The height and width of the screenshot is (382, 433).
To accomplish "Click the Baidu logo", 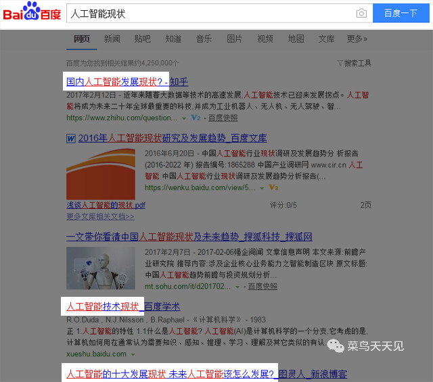I will pos(32,11).
